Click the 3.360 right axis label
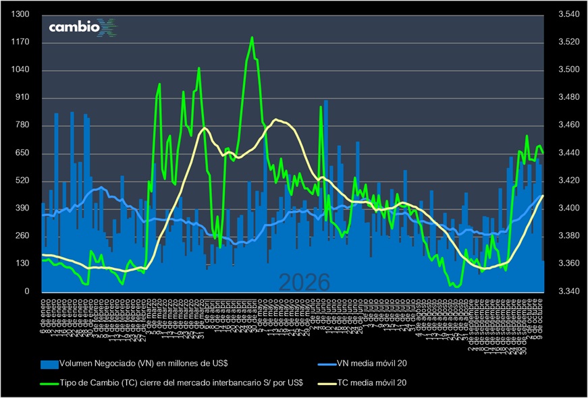This screenshot has width=588, height=398. pyautogui.click(x=569, y=264)
